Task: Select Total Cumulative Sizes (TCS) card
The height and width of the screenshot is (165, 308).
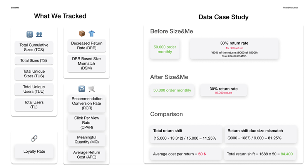Action: pyautogui.click(x=34, y=47)
